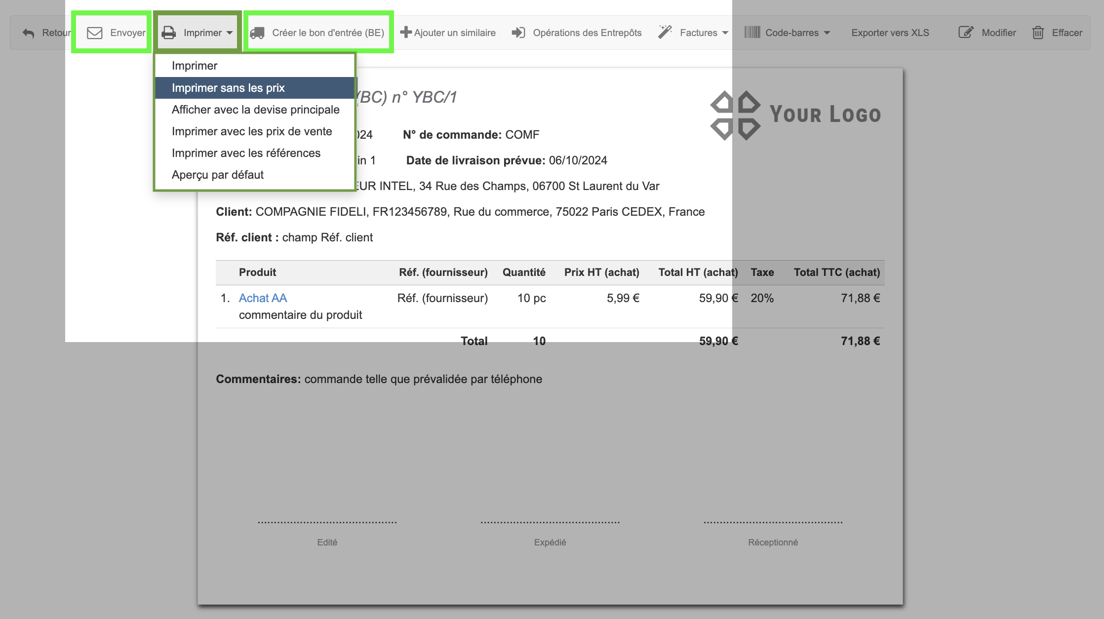
Task: Choose Imprimer avec les références
Action: [x=246, y=153]
